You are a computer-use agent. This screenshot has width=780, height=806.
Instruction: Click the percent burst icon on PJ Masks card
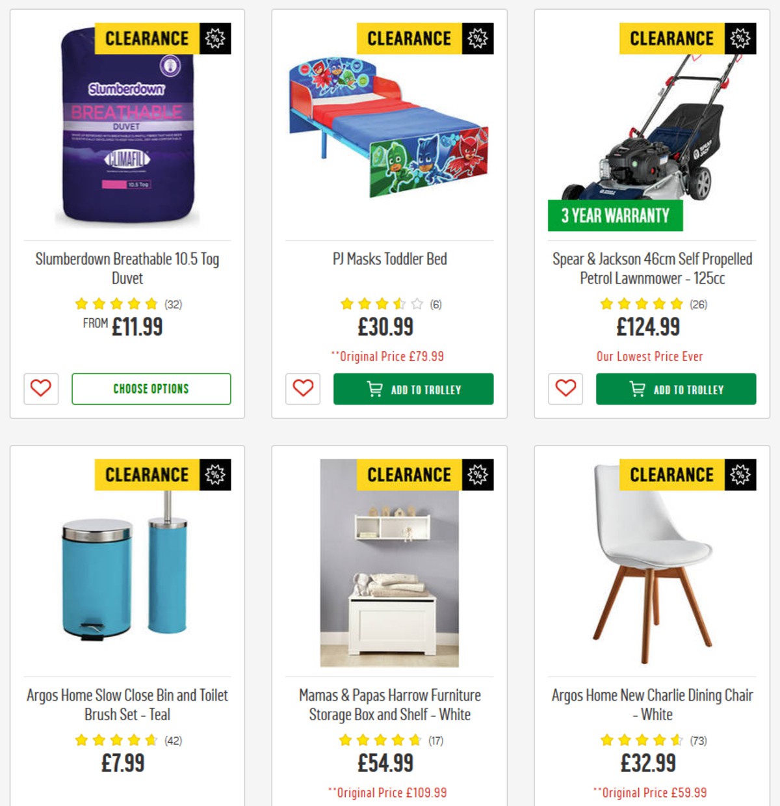point(478,38)
